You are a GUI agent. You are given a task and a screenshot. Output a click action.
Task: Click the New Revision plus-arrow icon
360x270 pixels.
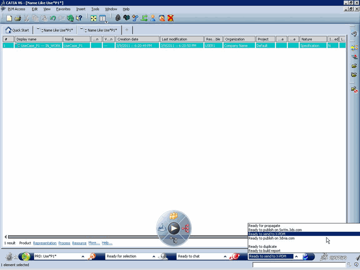(x=135, y=18)
